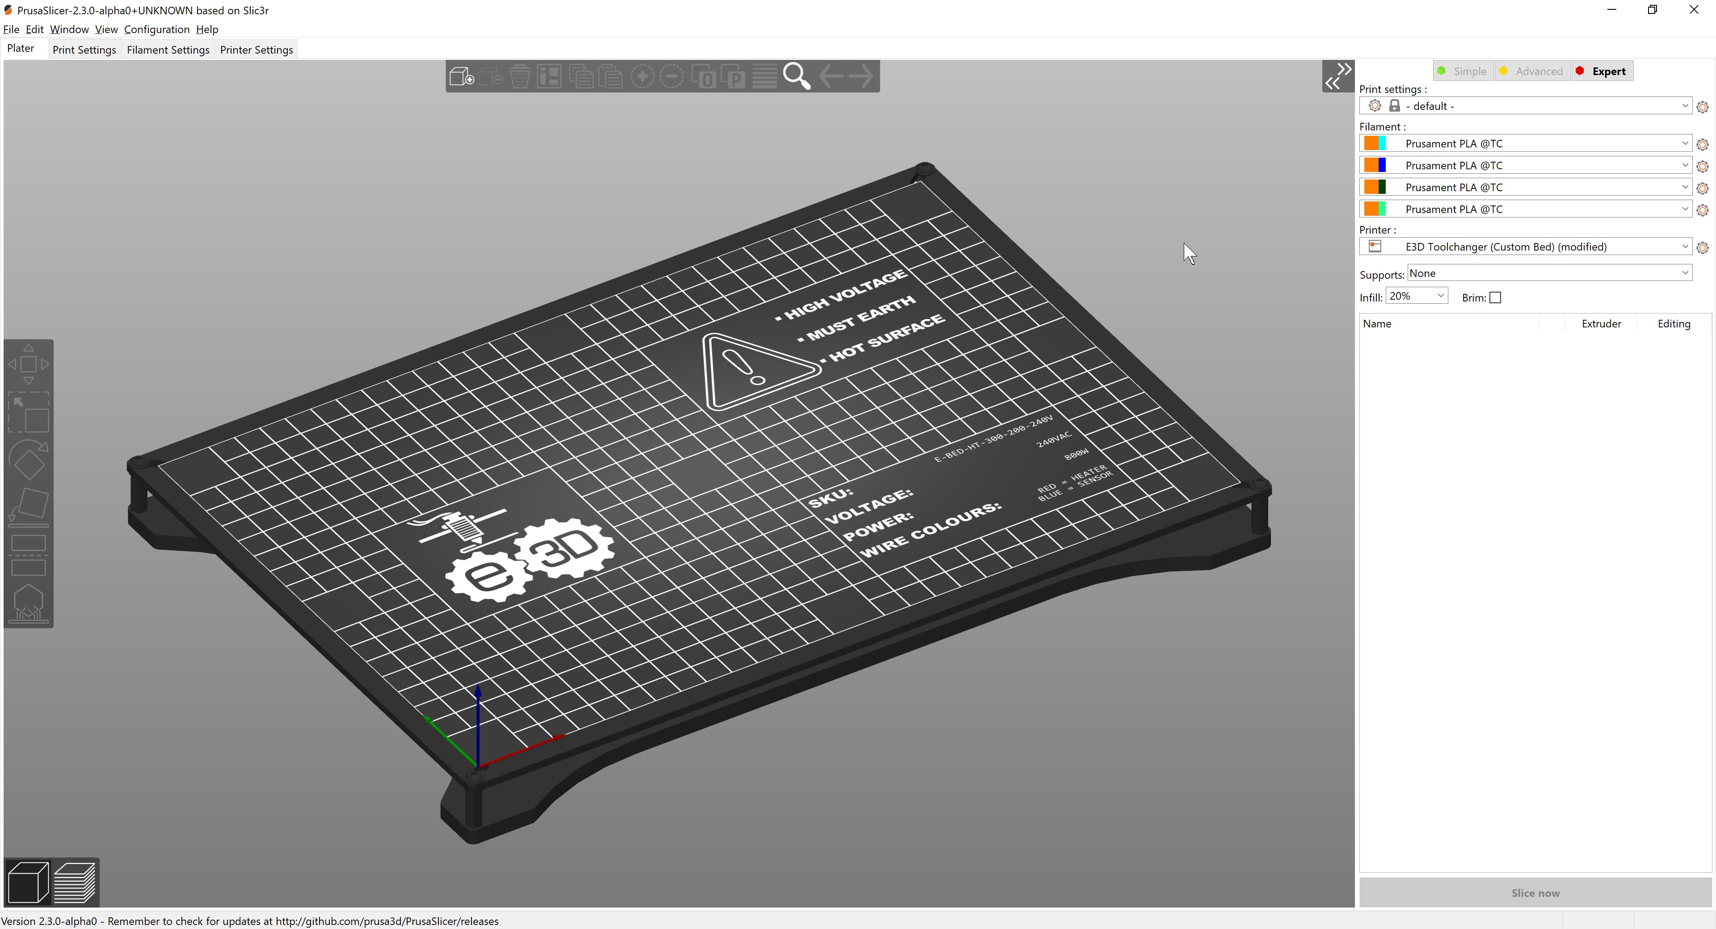Click the Split to parts icon
The height and width of the screenshot is (929, 1716).
click(733, 76)
